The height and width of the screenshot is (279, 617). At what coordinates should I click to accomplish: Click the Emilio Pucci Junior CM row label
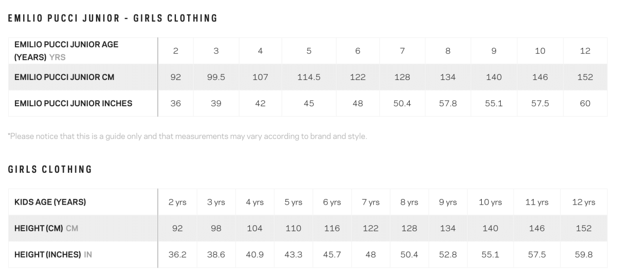click(64, 77)
